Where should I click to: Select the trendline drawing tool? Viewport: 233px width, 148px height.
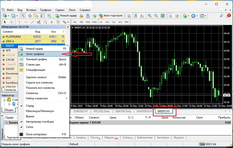click(32, 22)
